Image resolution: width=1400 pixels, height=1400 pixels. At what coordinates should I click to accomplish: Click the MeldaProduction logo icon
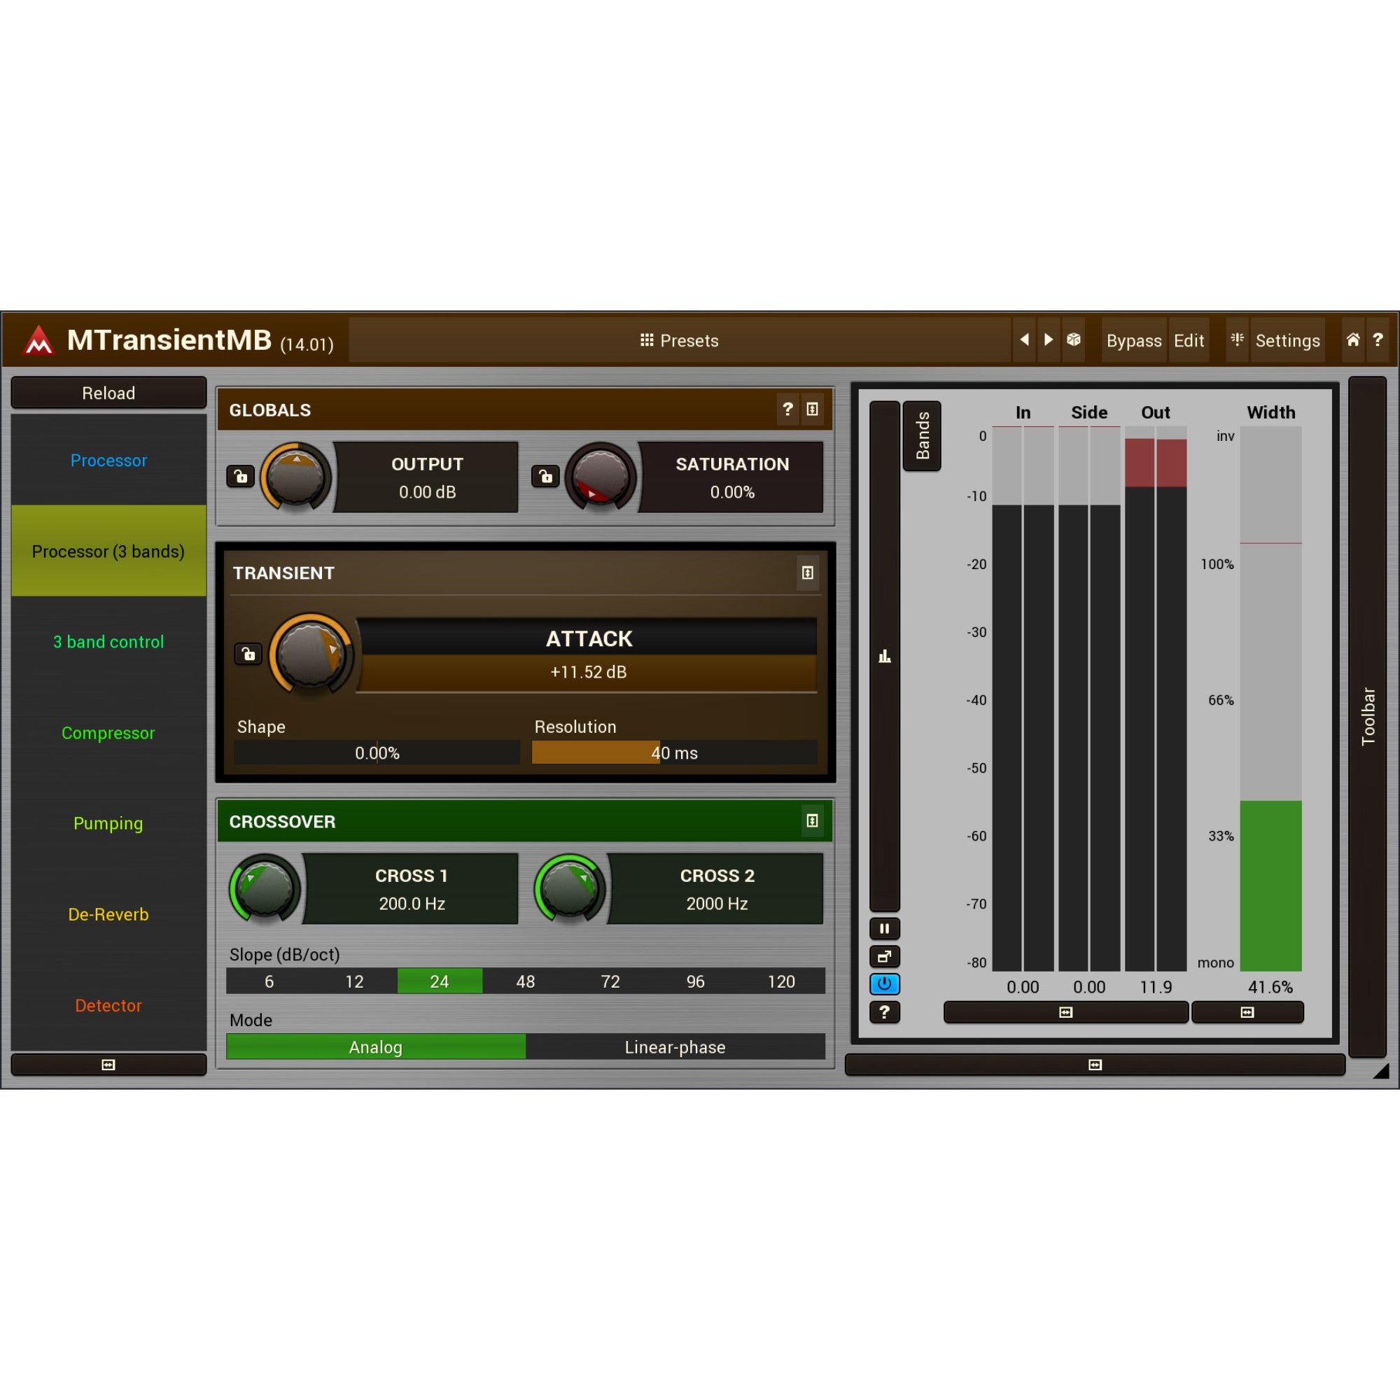39,340
